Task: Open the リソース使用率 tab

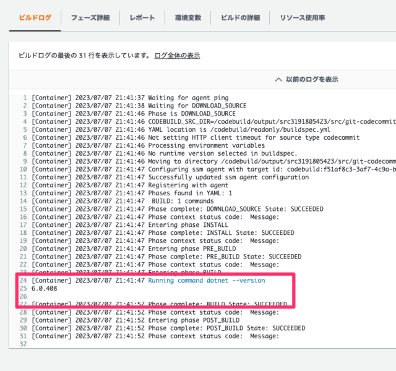Action: tap(303, 18)
